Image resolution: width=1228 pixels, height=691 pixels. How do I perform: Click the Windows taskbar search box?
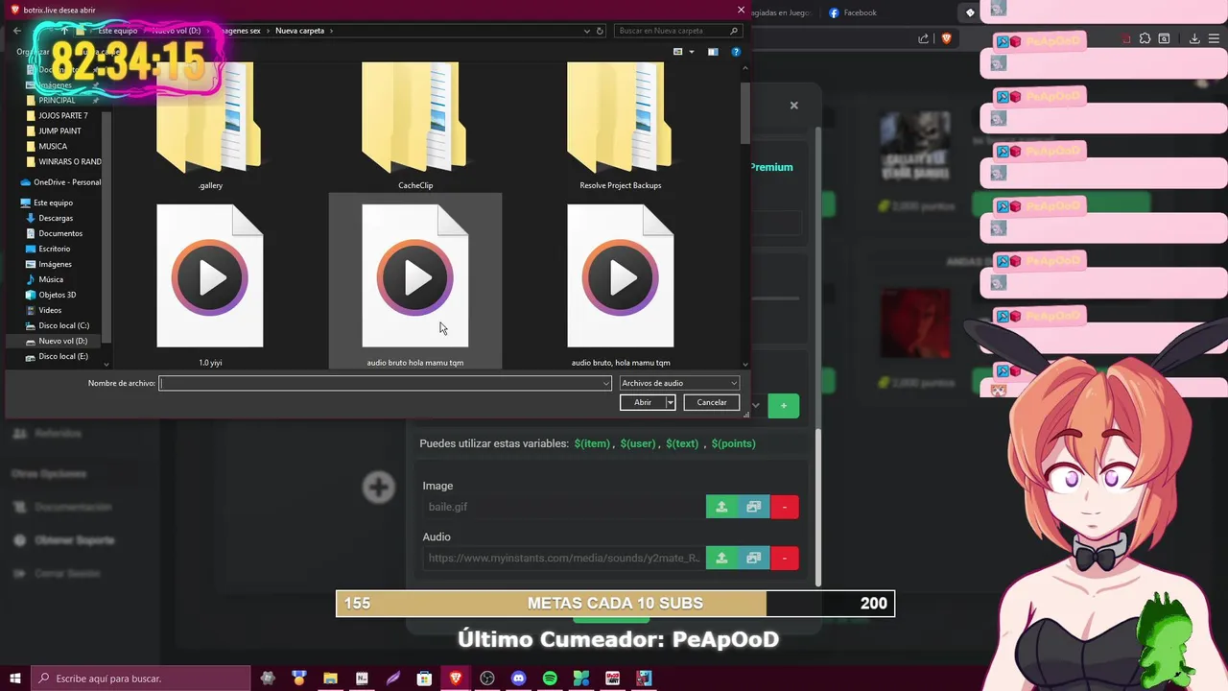pos(141,679)
